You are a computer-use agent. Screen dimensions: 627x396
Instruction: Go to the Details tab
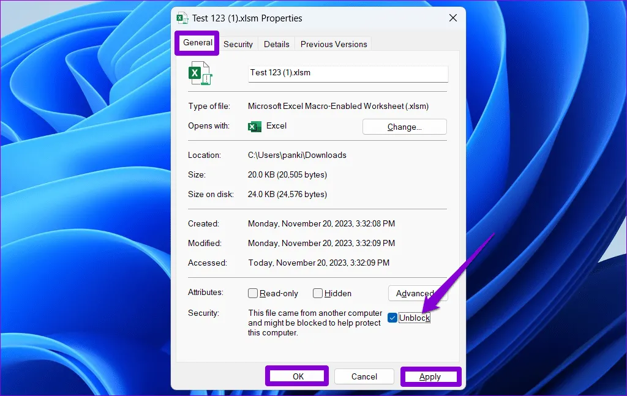[x=277, y=44]
